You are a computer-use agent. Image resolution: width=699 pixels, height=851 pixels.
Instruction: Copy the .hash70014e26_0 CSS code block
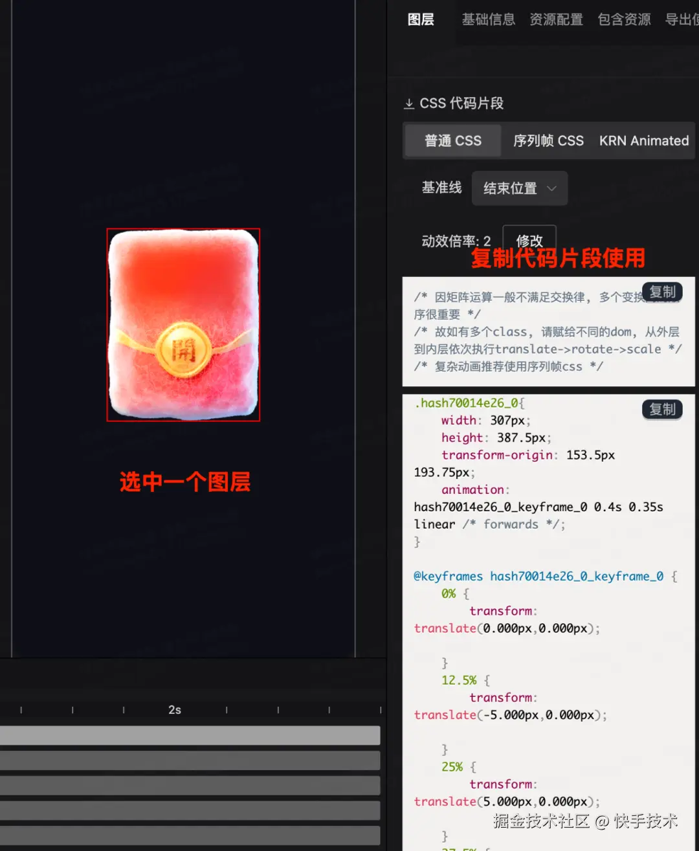point(662,409)
